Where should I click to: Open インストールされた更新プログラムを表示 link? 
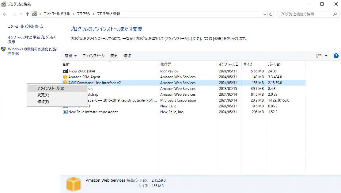pyautogui.click(x=32, y=39)
